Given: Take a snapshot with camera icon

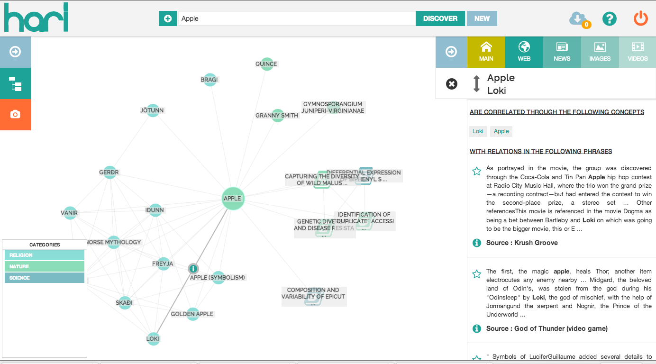Looking at the screenshot, I should click(x=15, y=114).
